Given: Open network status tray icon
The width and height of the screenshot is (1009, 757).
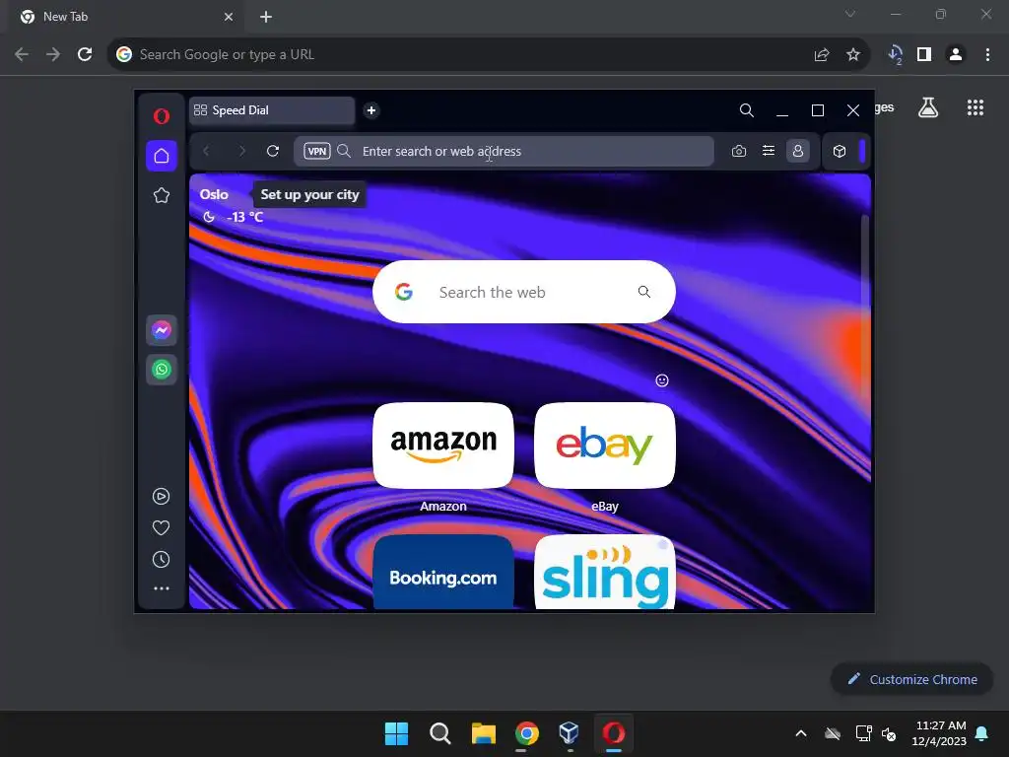Looking at the screenshot, I should coord(863,733).
